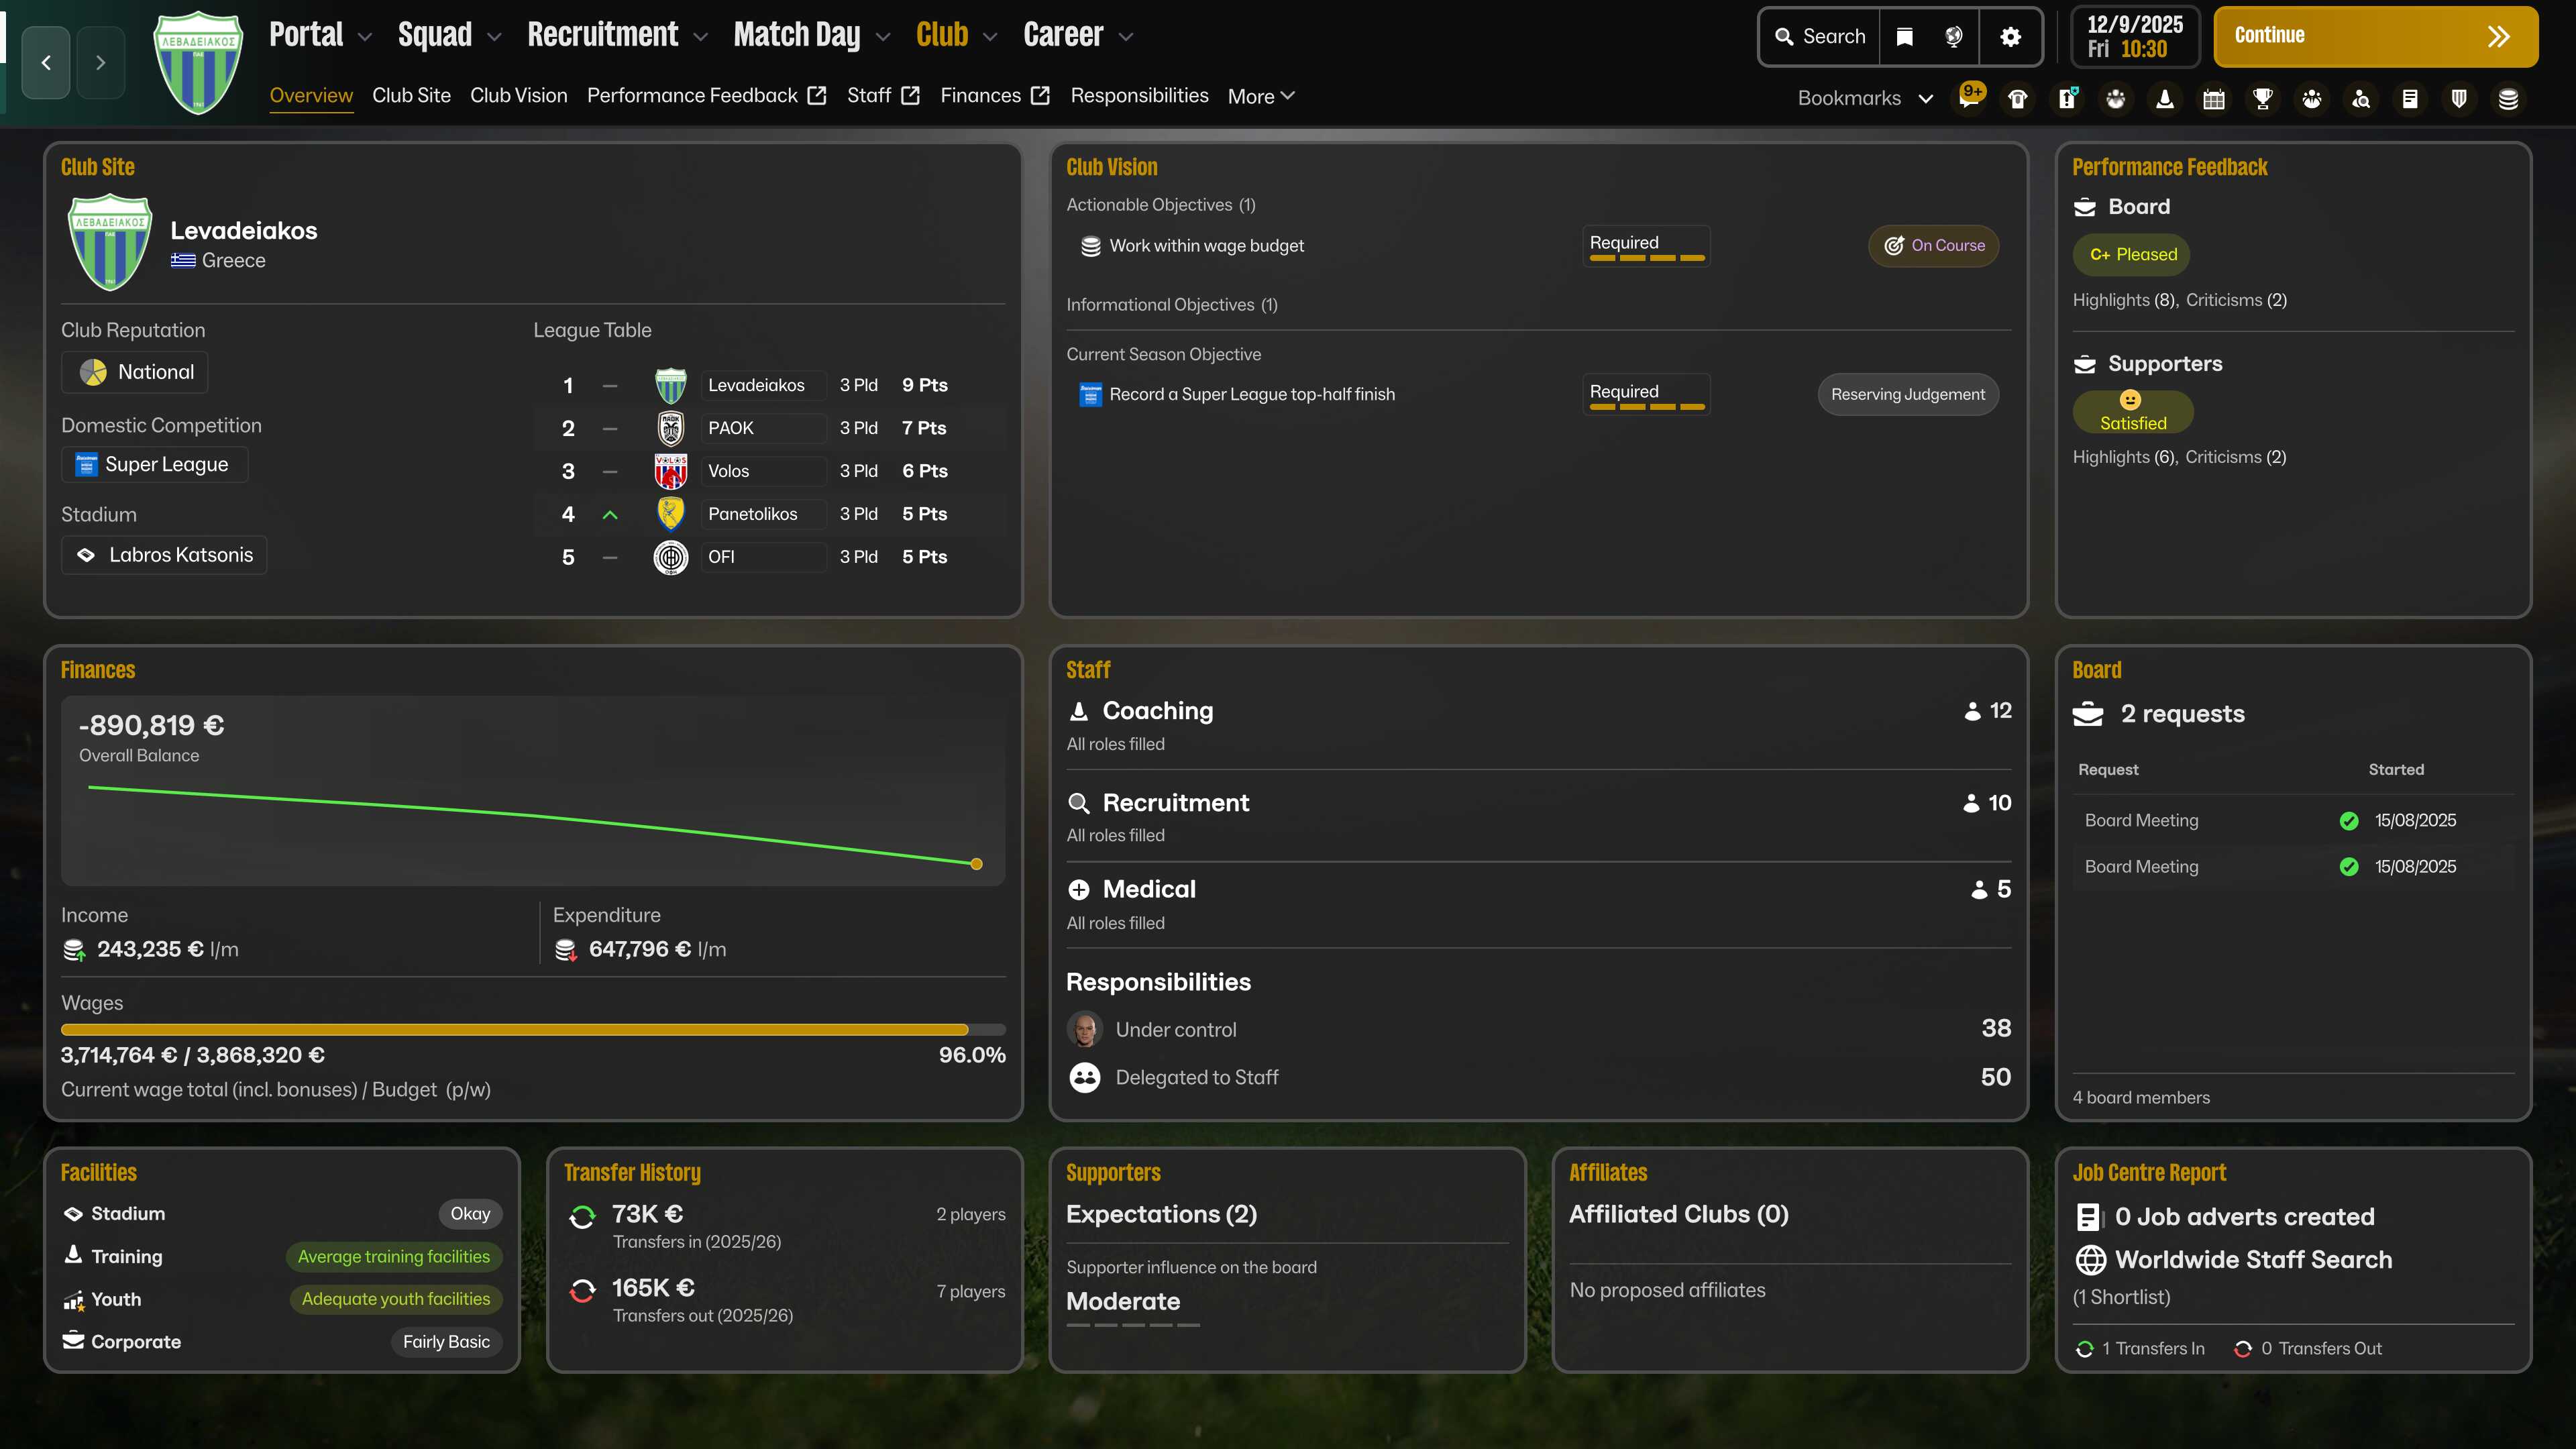Screen dimensions: 2576x1449
Task: Click the globe icon in top bar
Action: (x=1953, y=37)
